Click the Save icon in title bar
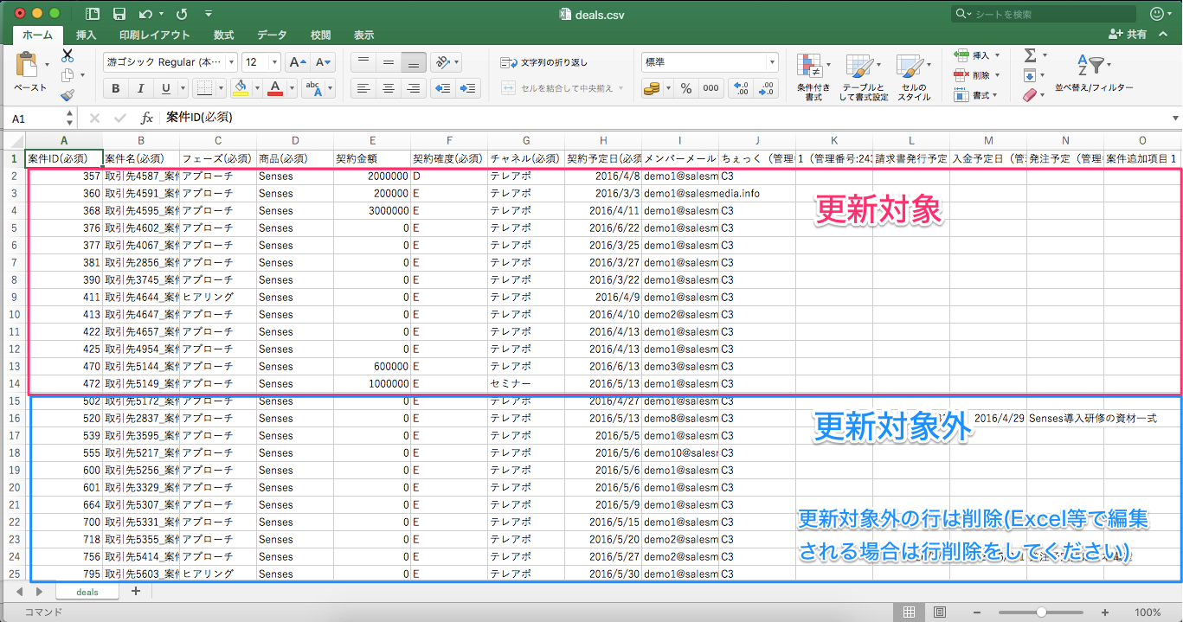This screenshot has width=1183, height=622. click(119, 14)
